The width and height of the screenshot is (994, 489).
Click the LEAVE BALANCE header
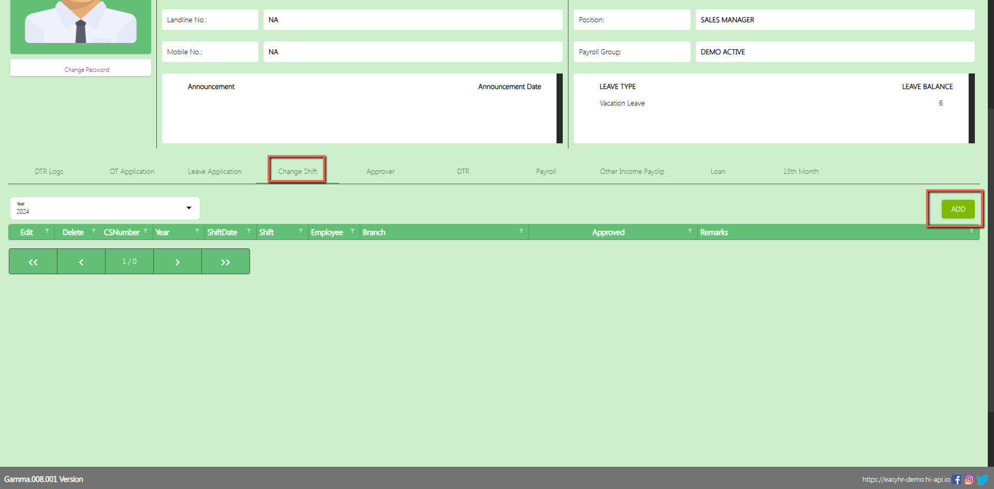pos(927,86)
